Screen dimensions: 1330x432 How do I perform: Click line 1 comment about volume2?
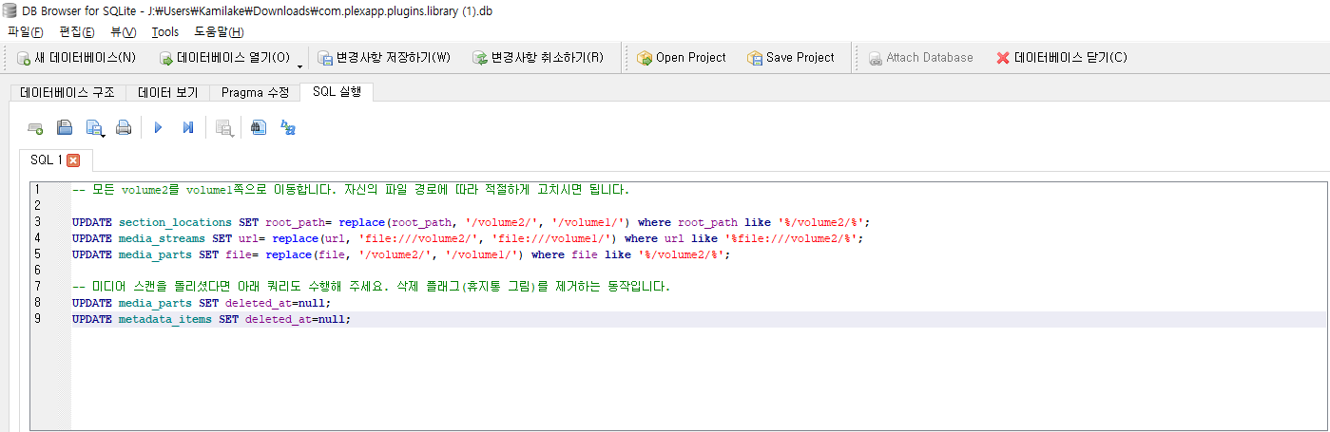pos(351,190)
